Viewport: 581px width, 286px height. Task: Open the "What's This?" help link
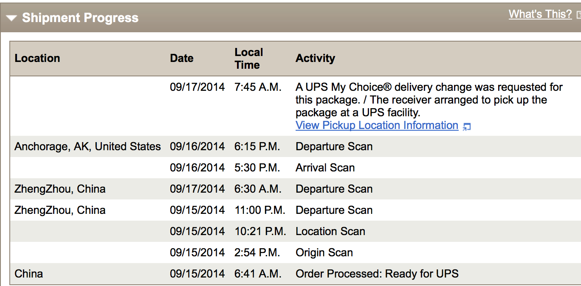tap(540, 14)
